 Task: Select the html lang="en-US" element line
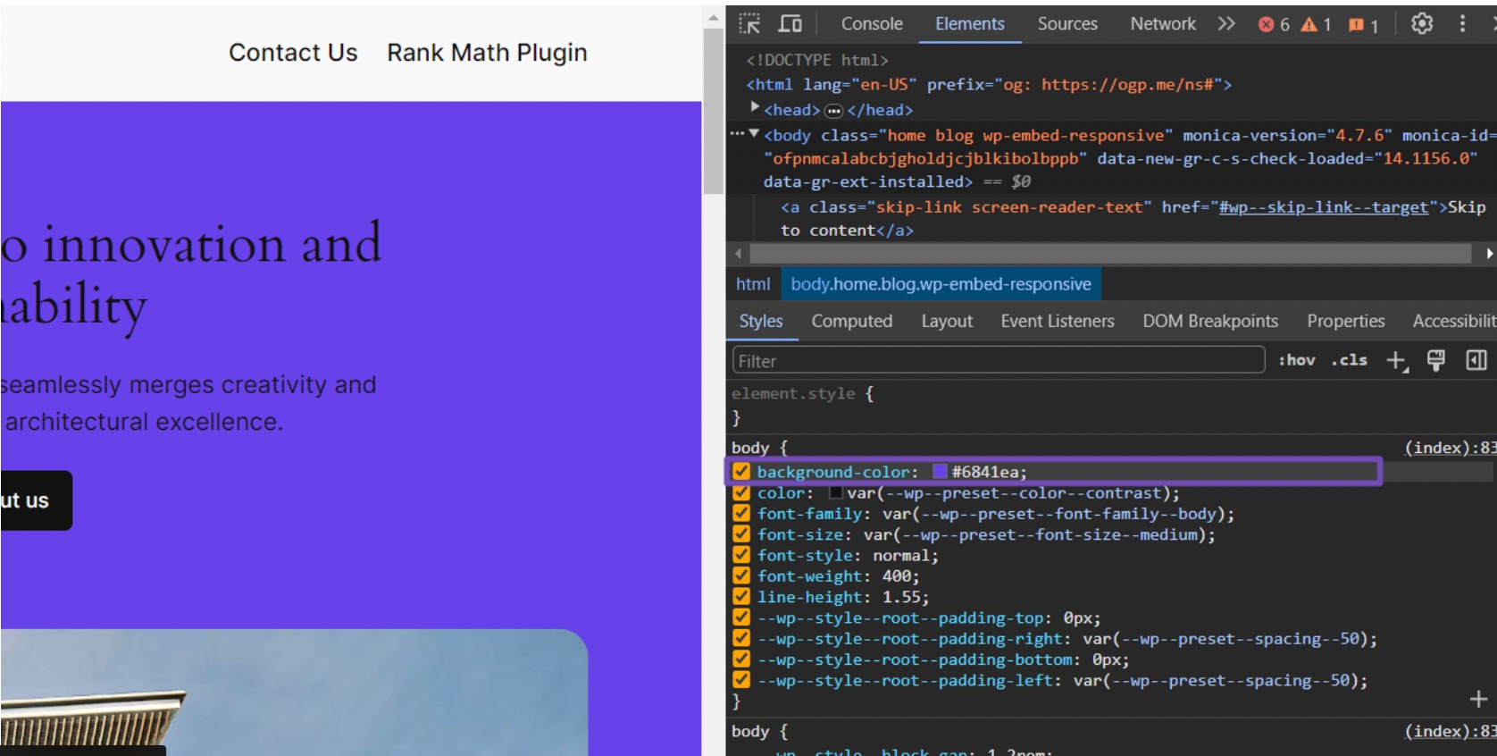(989, 85)
